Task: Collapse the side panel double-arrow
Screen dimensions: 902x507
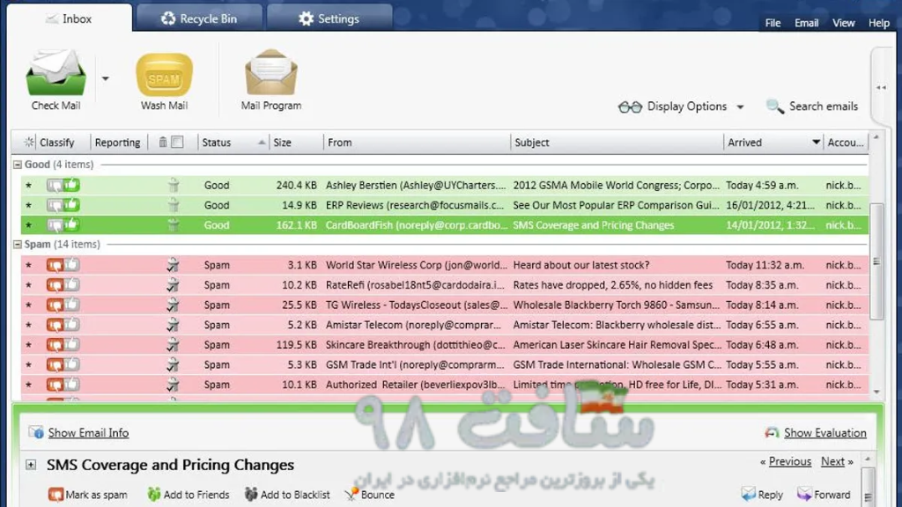Action: click(881, 87)
